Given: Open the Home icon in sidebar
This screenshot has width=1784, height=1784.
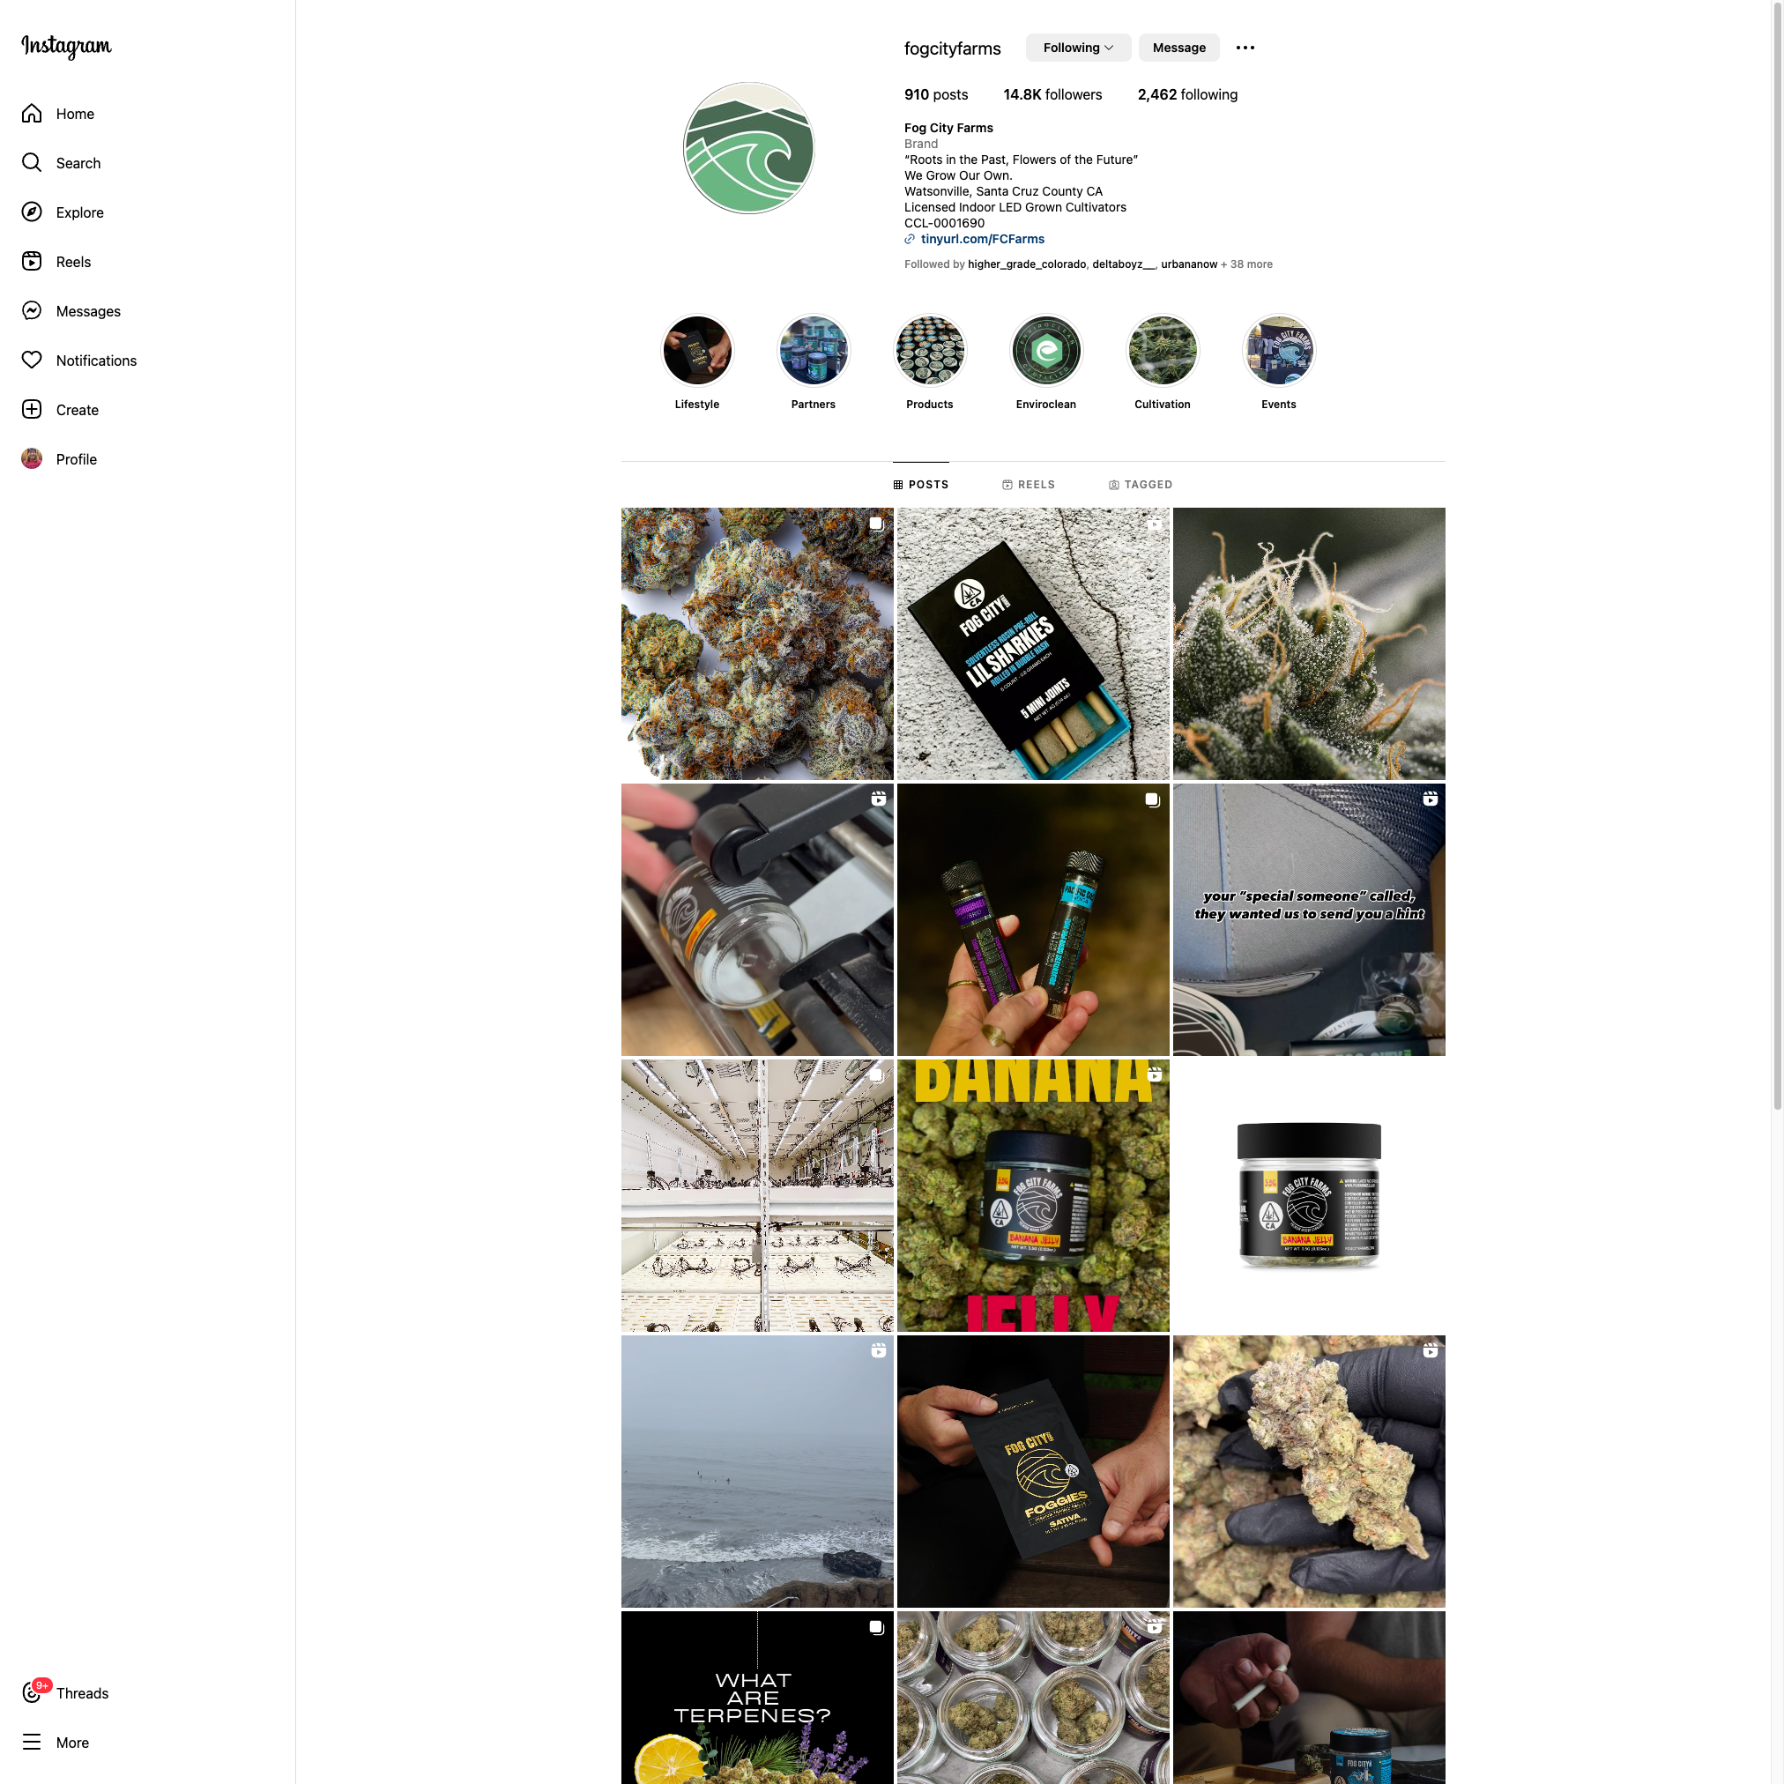Looking at the screenshot, I should click(x=32, y=114).
